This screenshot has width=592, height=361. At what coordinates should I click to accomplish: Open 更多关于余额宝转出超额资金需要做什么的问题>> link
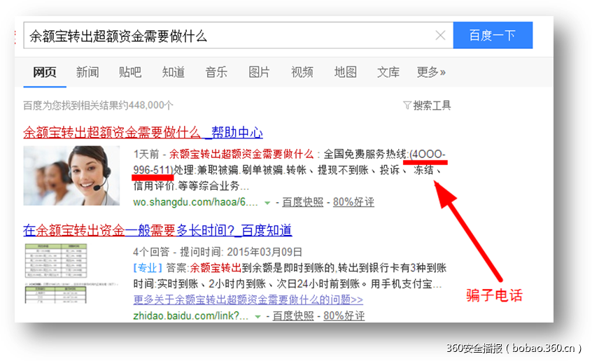(248, 300)
